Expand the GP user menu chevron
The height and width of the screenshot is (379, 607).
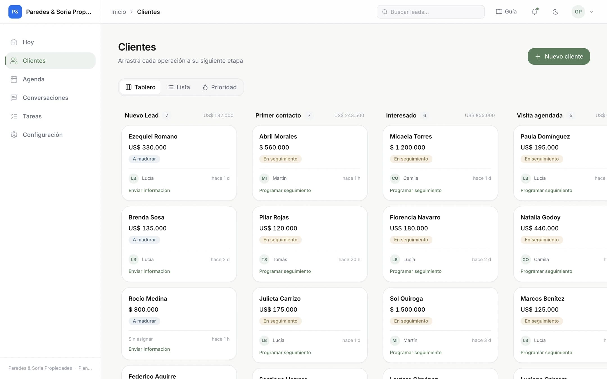(591, 12)
